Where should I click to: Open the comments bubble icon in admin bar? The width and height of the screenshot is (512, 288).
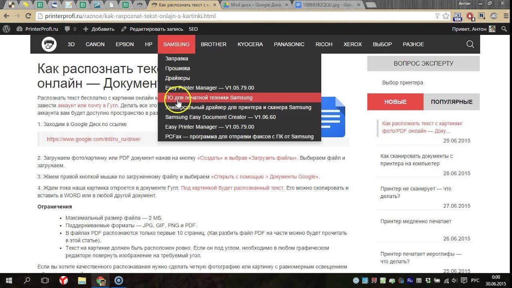(x=67, y=29)
